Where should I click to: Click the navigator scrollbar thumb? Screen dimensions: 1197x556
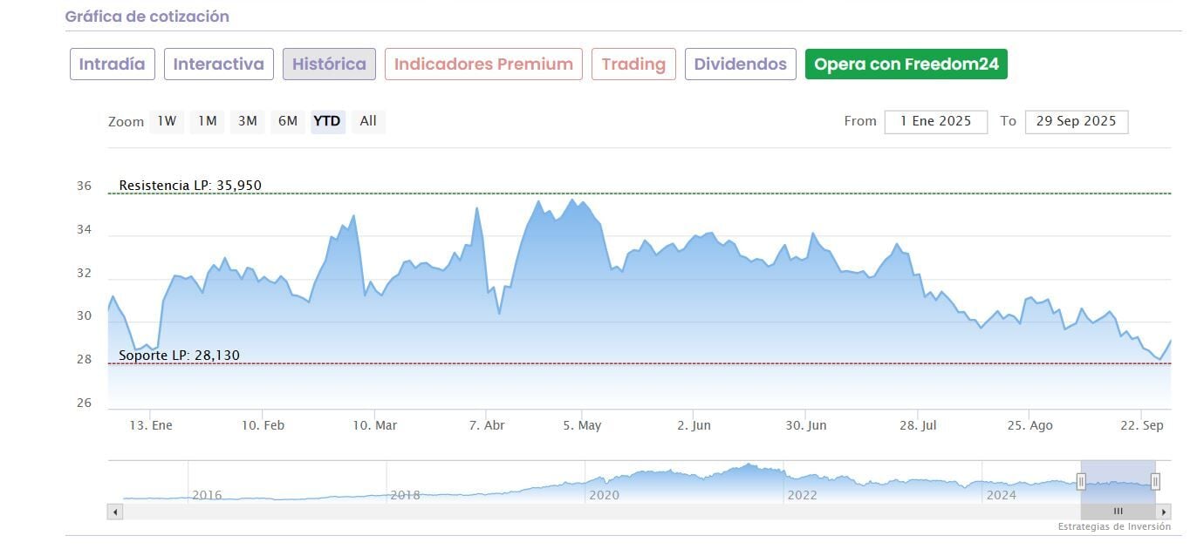click(x=1118, y=512)
